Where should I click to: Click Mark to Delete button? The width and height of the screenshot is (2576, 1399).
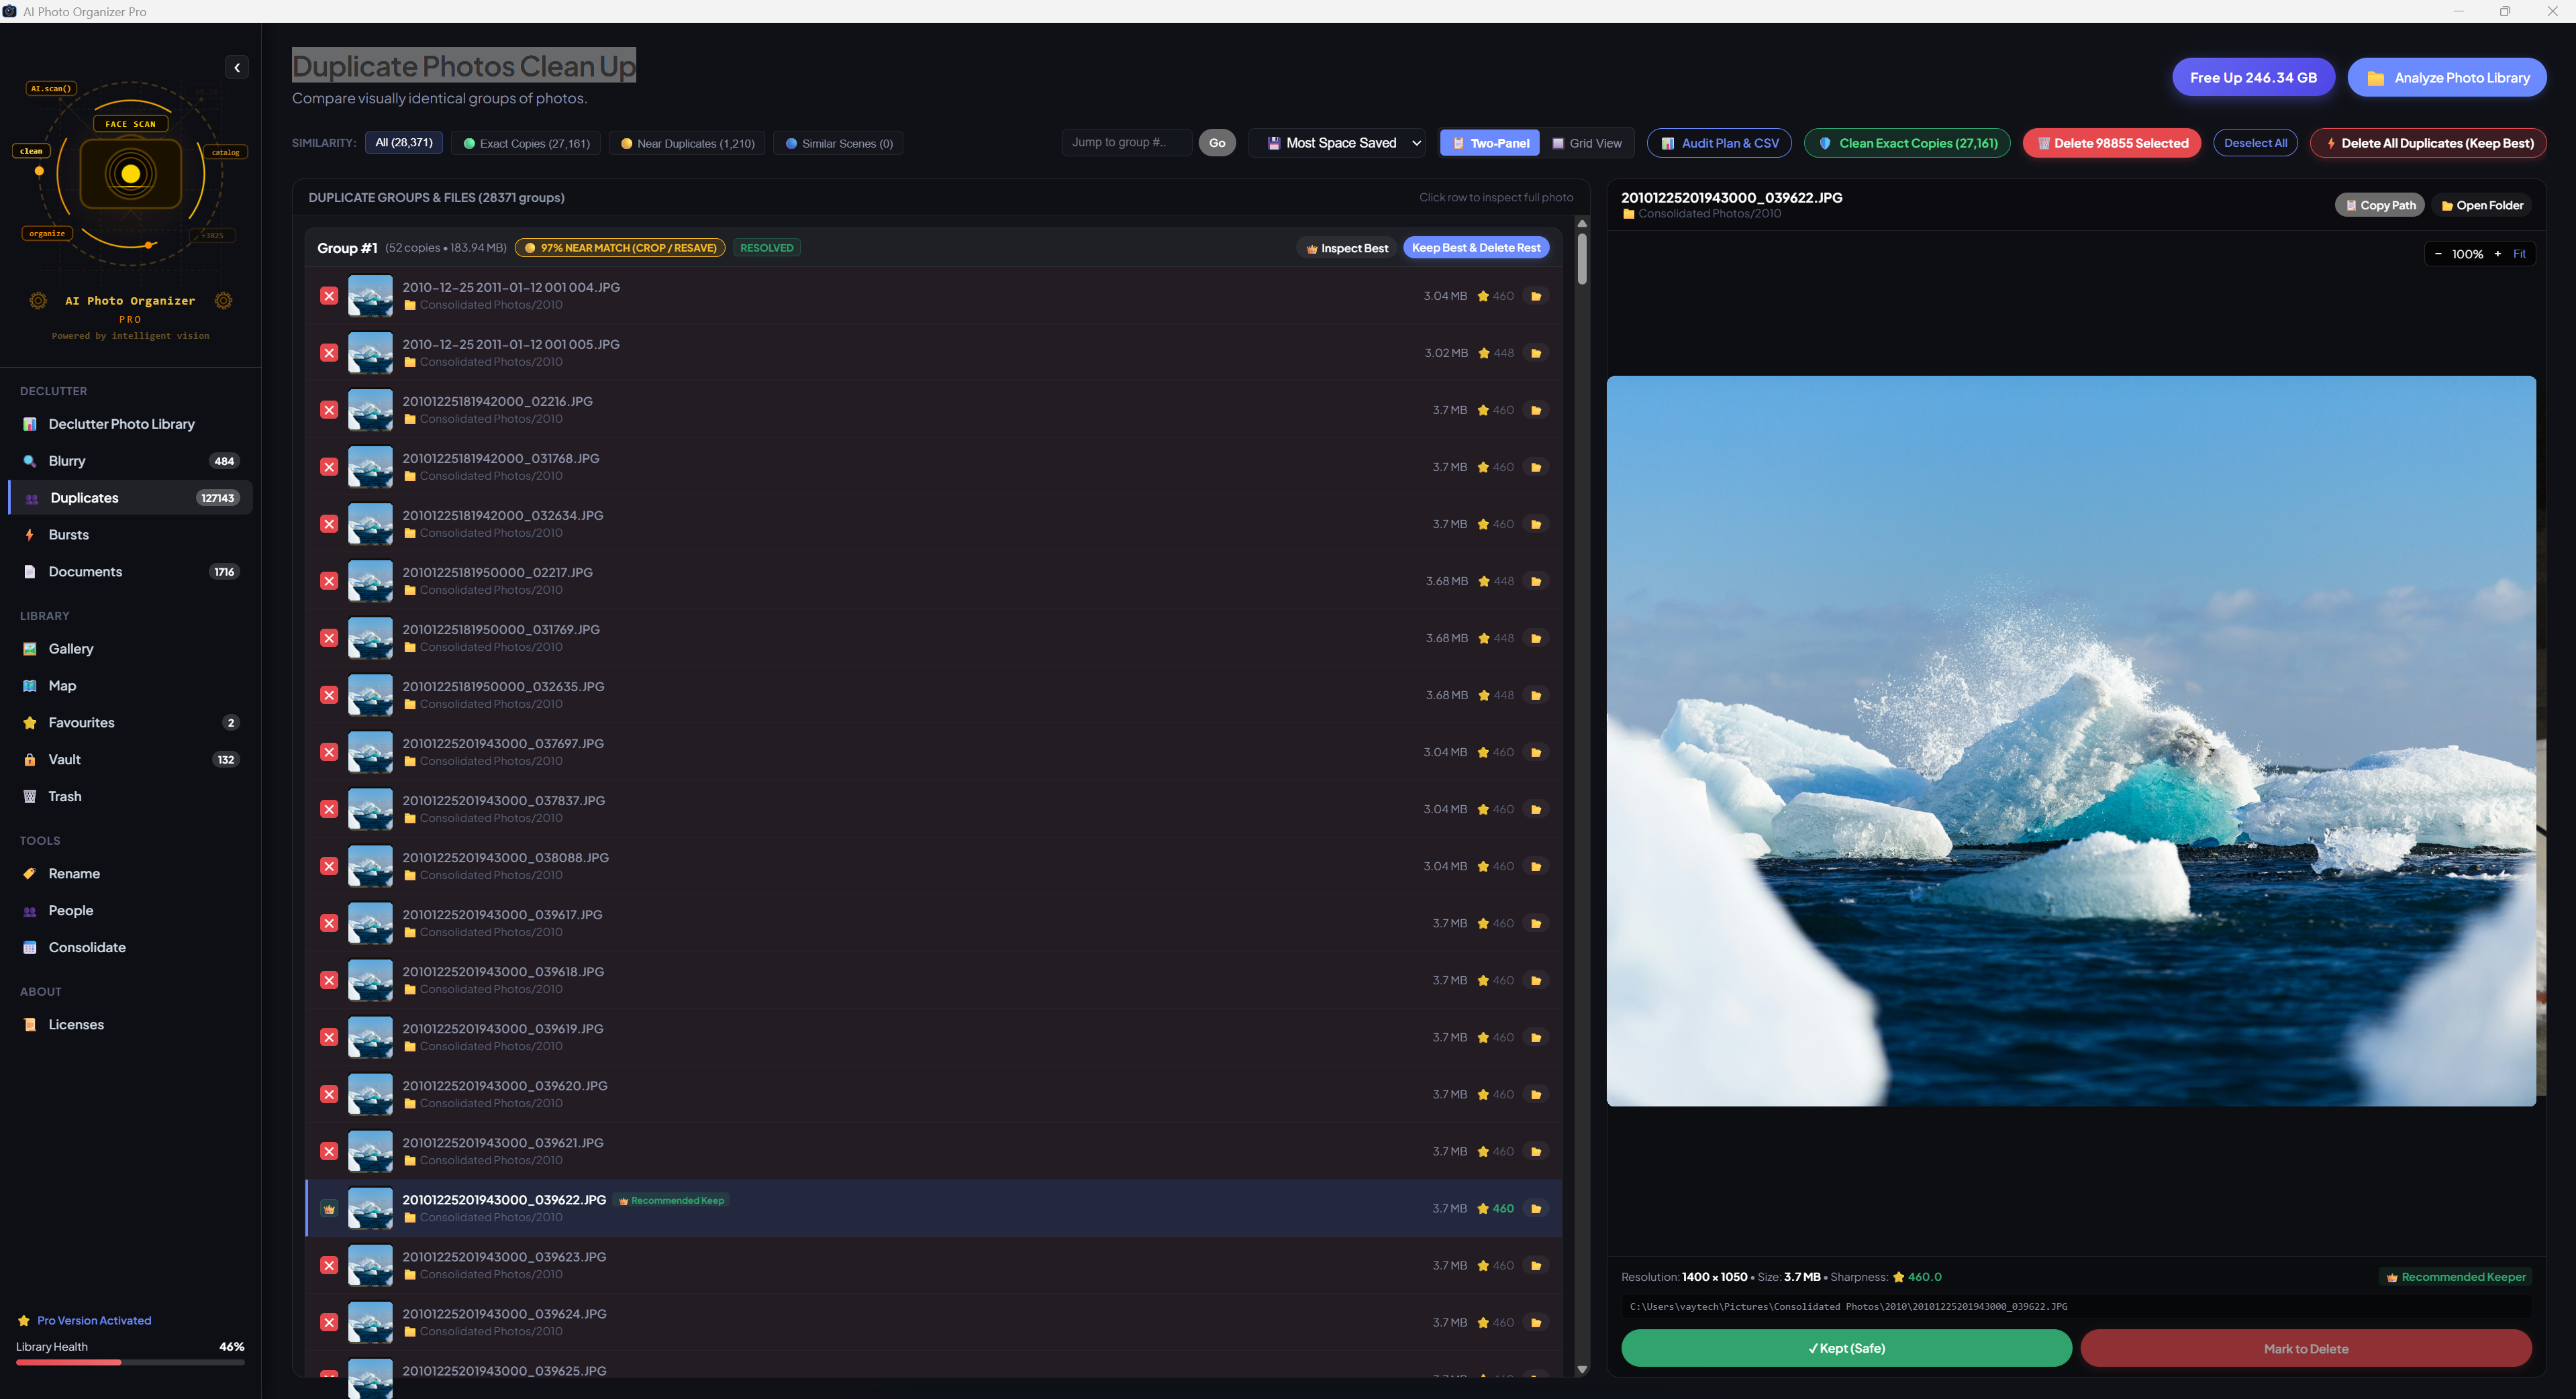tap(2306, 1348)
